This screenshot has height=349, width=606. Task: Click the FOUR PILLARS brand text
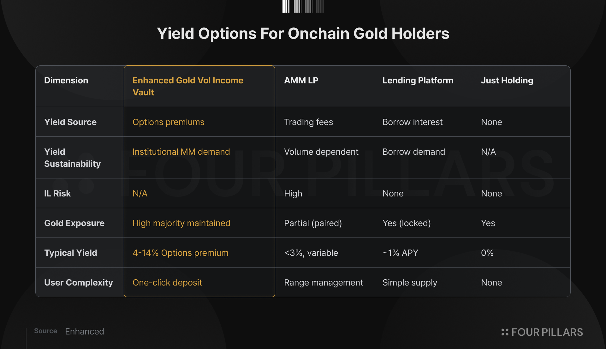547,332
